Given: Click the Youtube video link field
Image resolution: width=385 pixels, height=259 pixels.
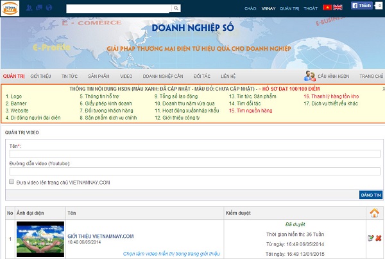Looking at the screenshot, I should coord(194,171).
